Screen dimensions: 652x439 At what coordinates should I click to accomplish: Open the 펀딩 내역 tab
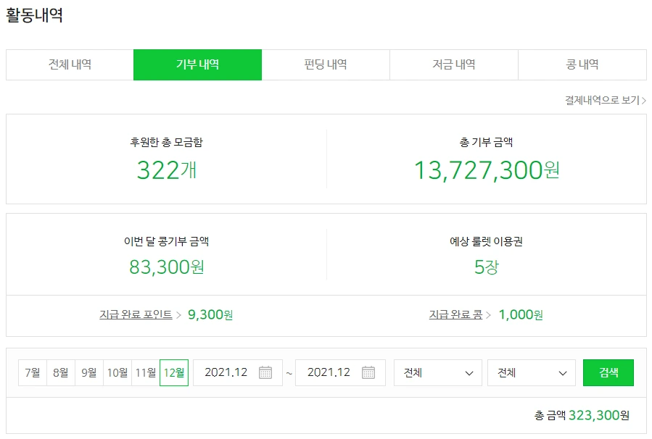(x=326, y=64)
